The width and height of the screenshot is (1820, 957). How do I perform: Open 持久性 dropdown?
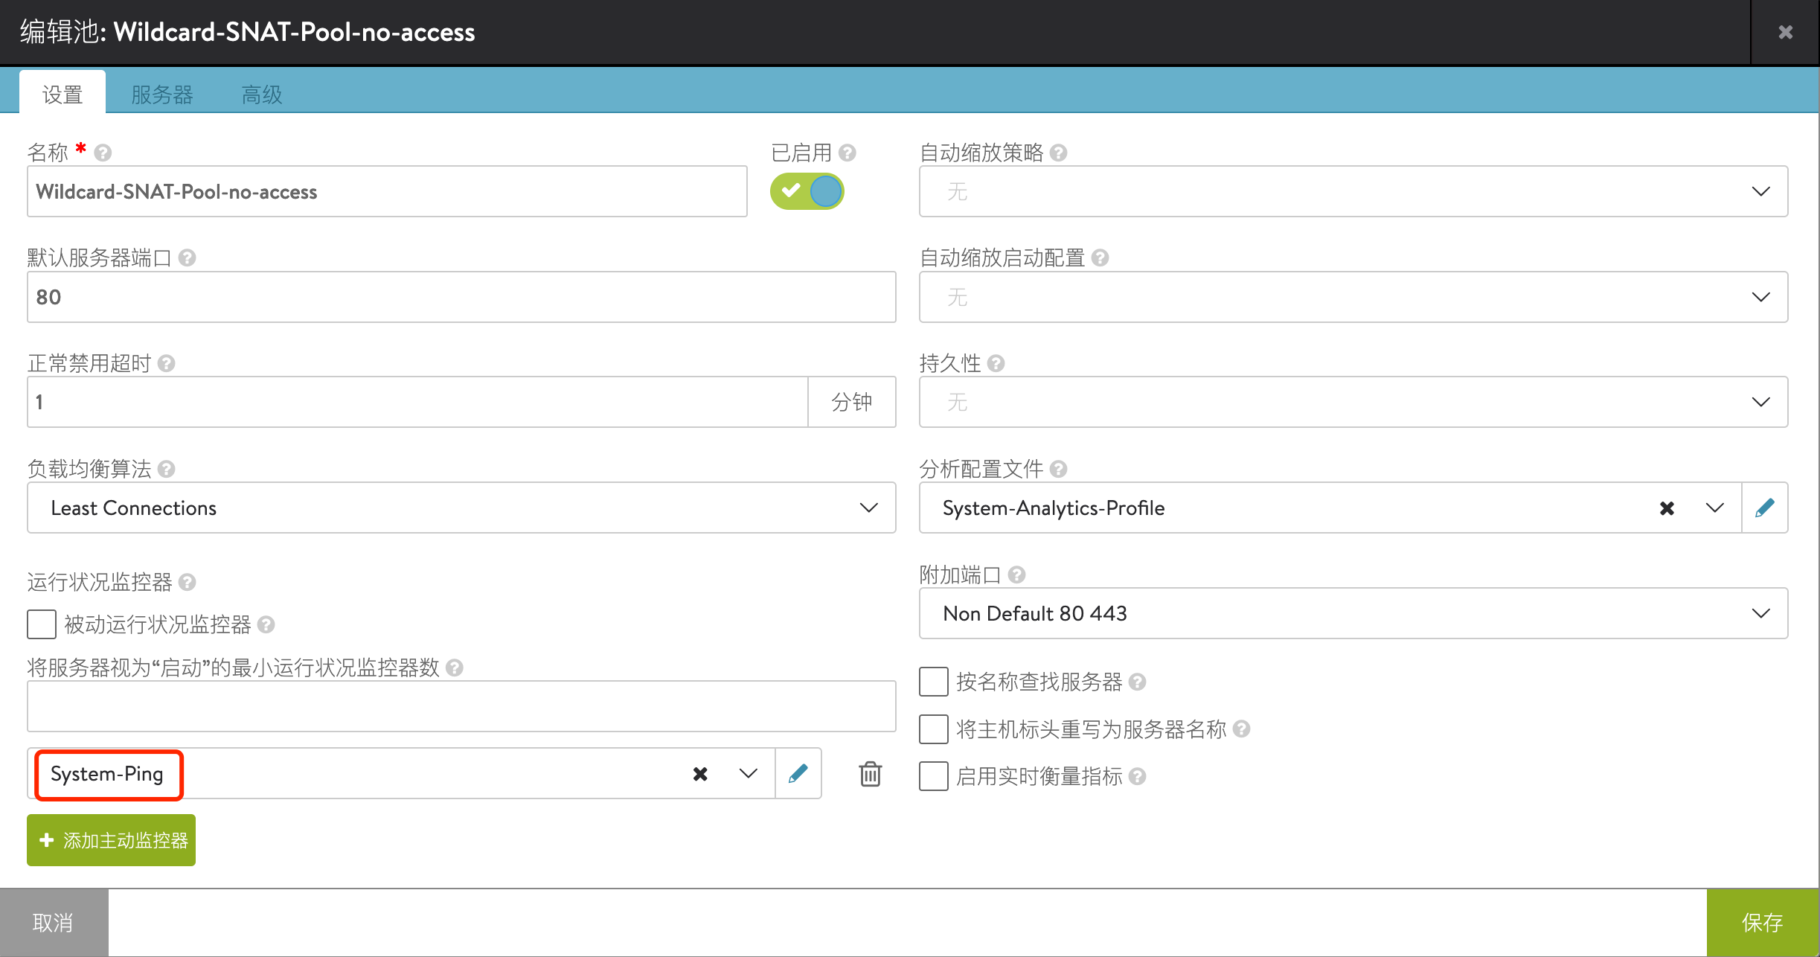pos(1353,402)
